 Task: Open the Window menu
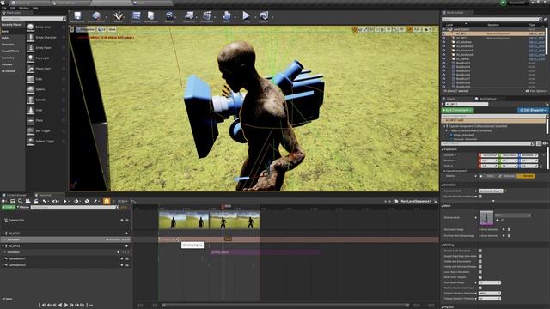[24, 8]
